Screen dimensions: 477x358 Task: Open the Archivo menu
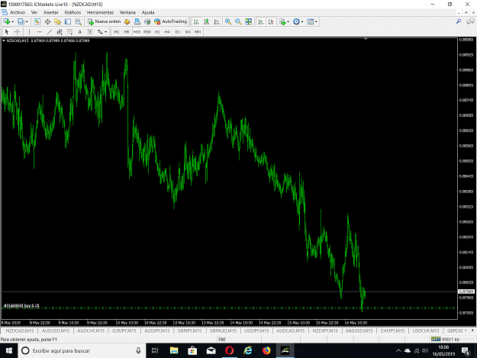click(x=18, y=12)
